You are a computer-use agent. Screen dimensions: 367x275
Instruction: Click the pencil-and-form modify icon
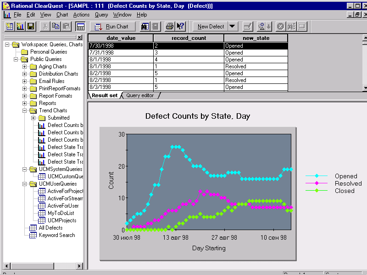(248, 27)
